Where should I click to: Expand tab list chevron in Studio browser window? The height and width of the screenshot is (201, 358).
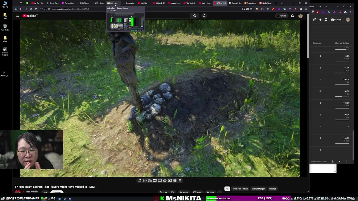tap(326, 6)
